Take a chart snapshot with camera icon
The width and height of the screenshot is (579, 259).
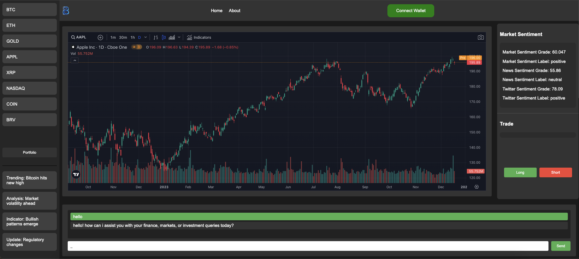(480, 38)
